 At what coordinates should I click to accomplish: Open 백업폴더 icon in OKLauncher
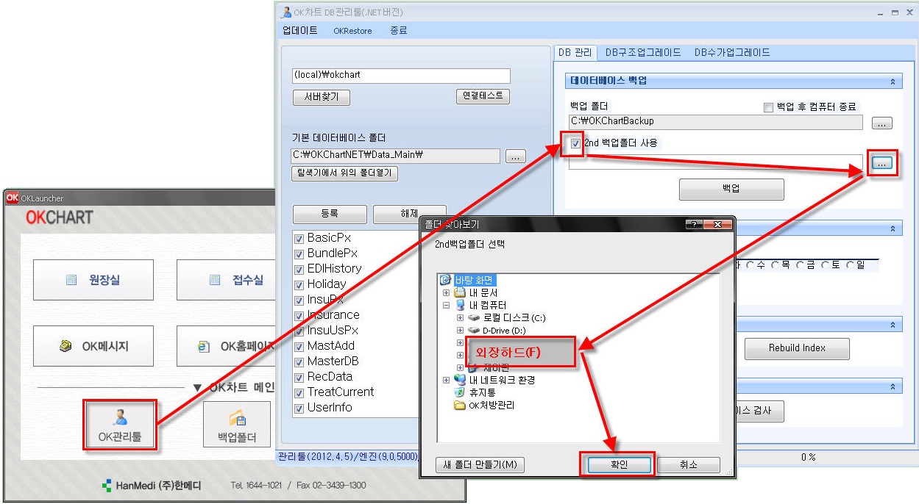pyautogui.click(x=236, y=424)
